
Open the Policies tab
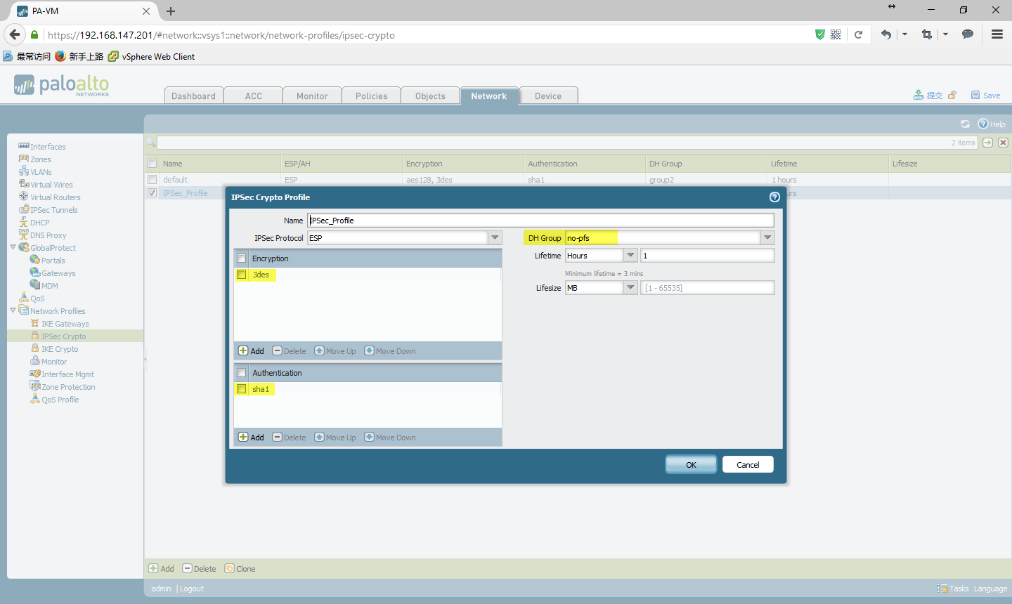[x=372, y=96]
